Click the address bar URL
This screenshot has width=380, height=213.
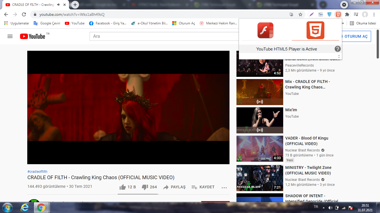[x=72, y=14]
